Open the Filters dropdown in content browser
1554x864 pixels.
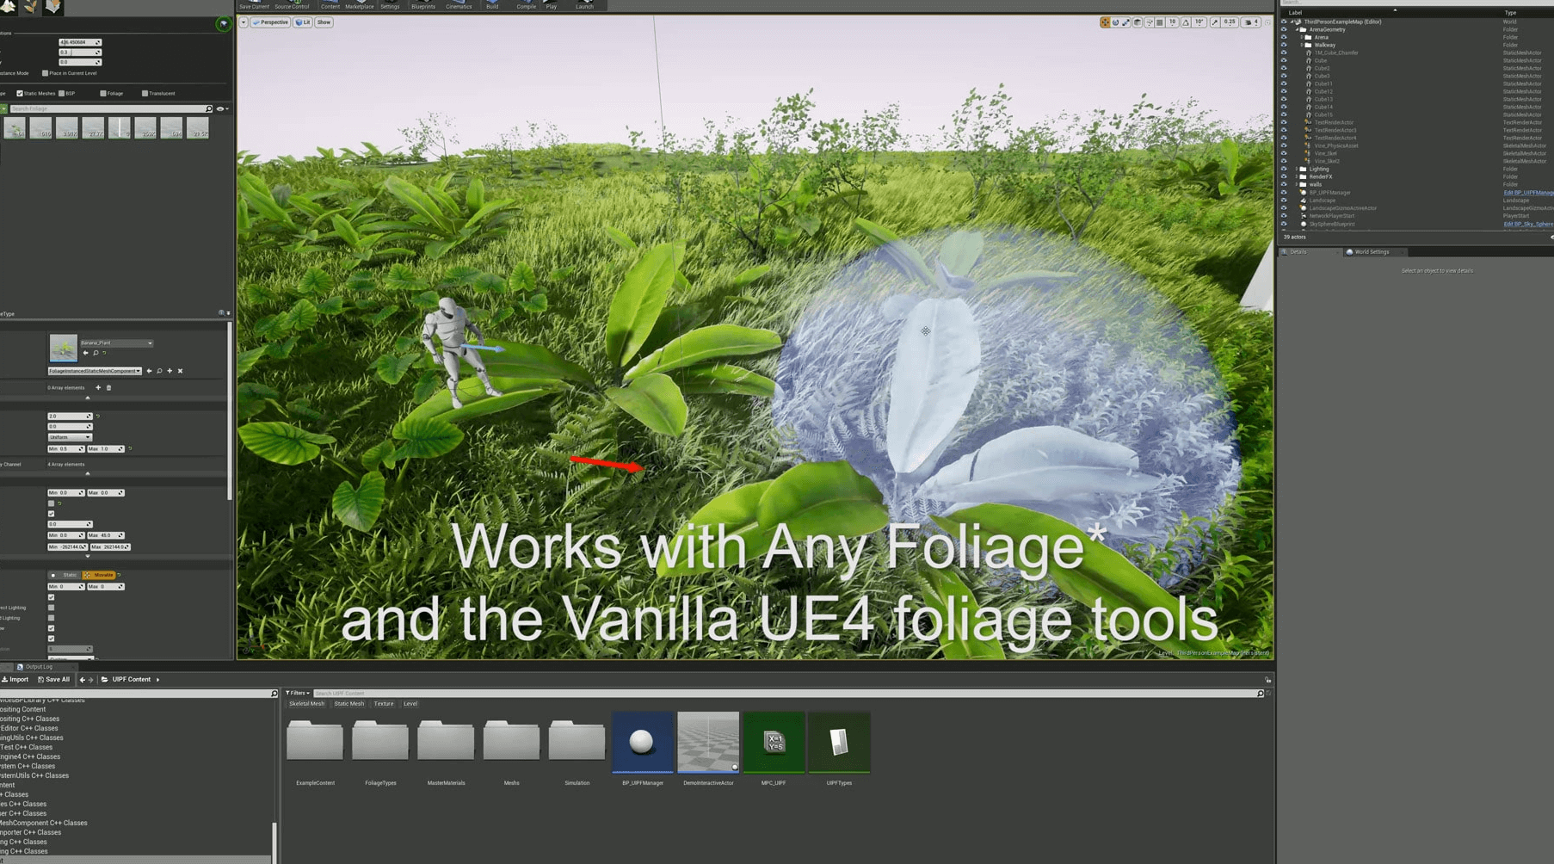[297, 693]
